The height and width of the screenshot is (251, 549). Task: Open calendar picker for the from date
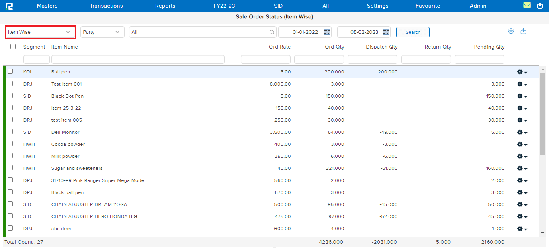[x=327, y=32]
